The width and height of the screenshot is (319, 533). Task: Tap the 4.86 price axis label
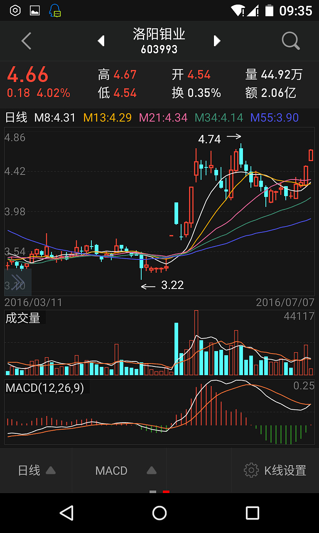(x=15, y=137)
